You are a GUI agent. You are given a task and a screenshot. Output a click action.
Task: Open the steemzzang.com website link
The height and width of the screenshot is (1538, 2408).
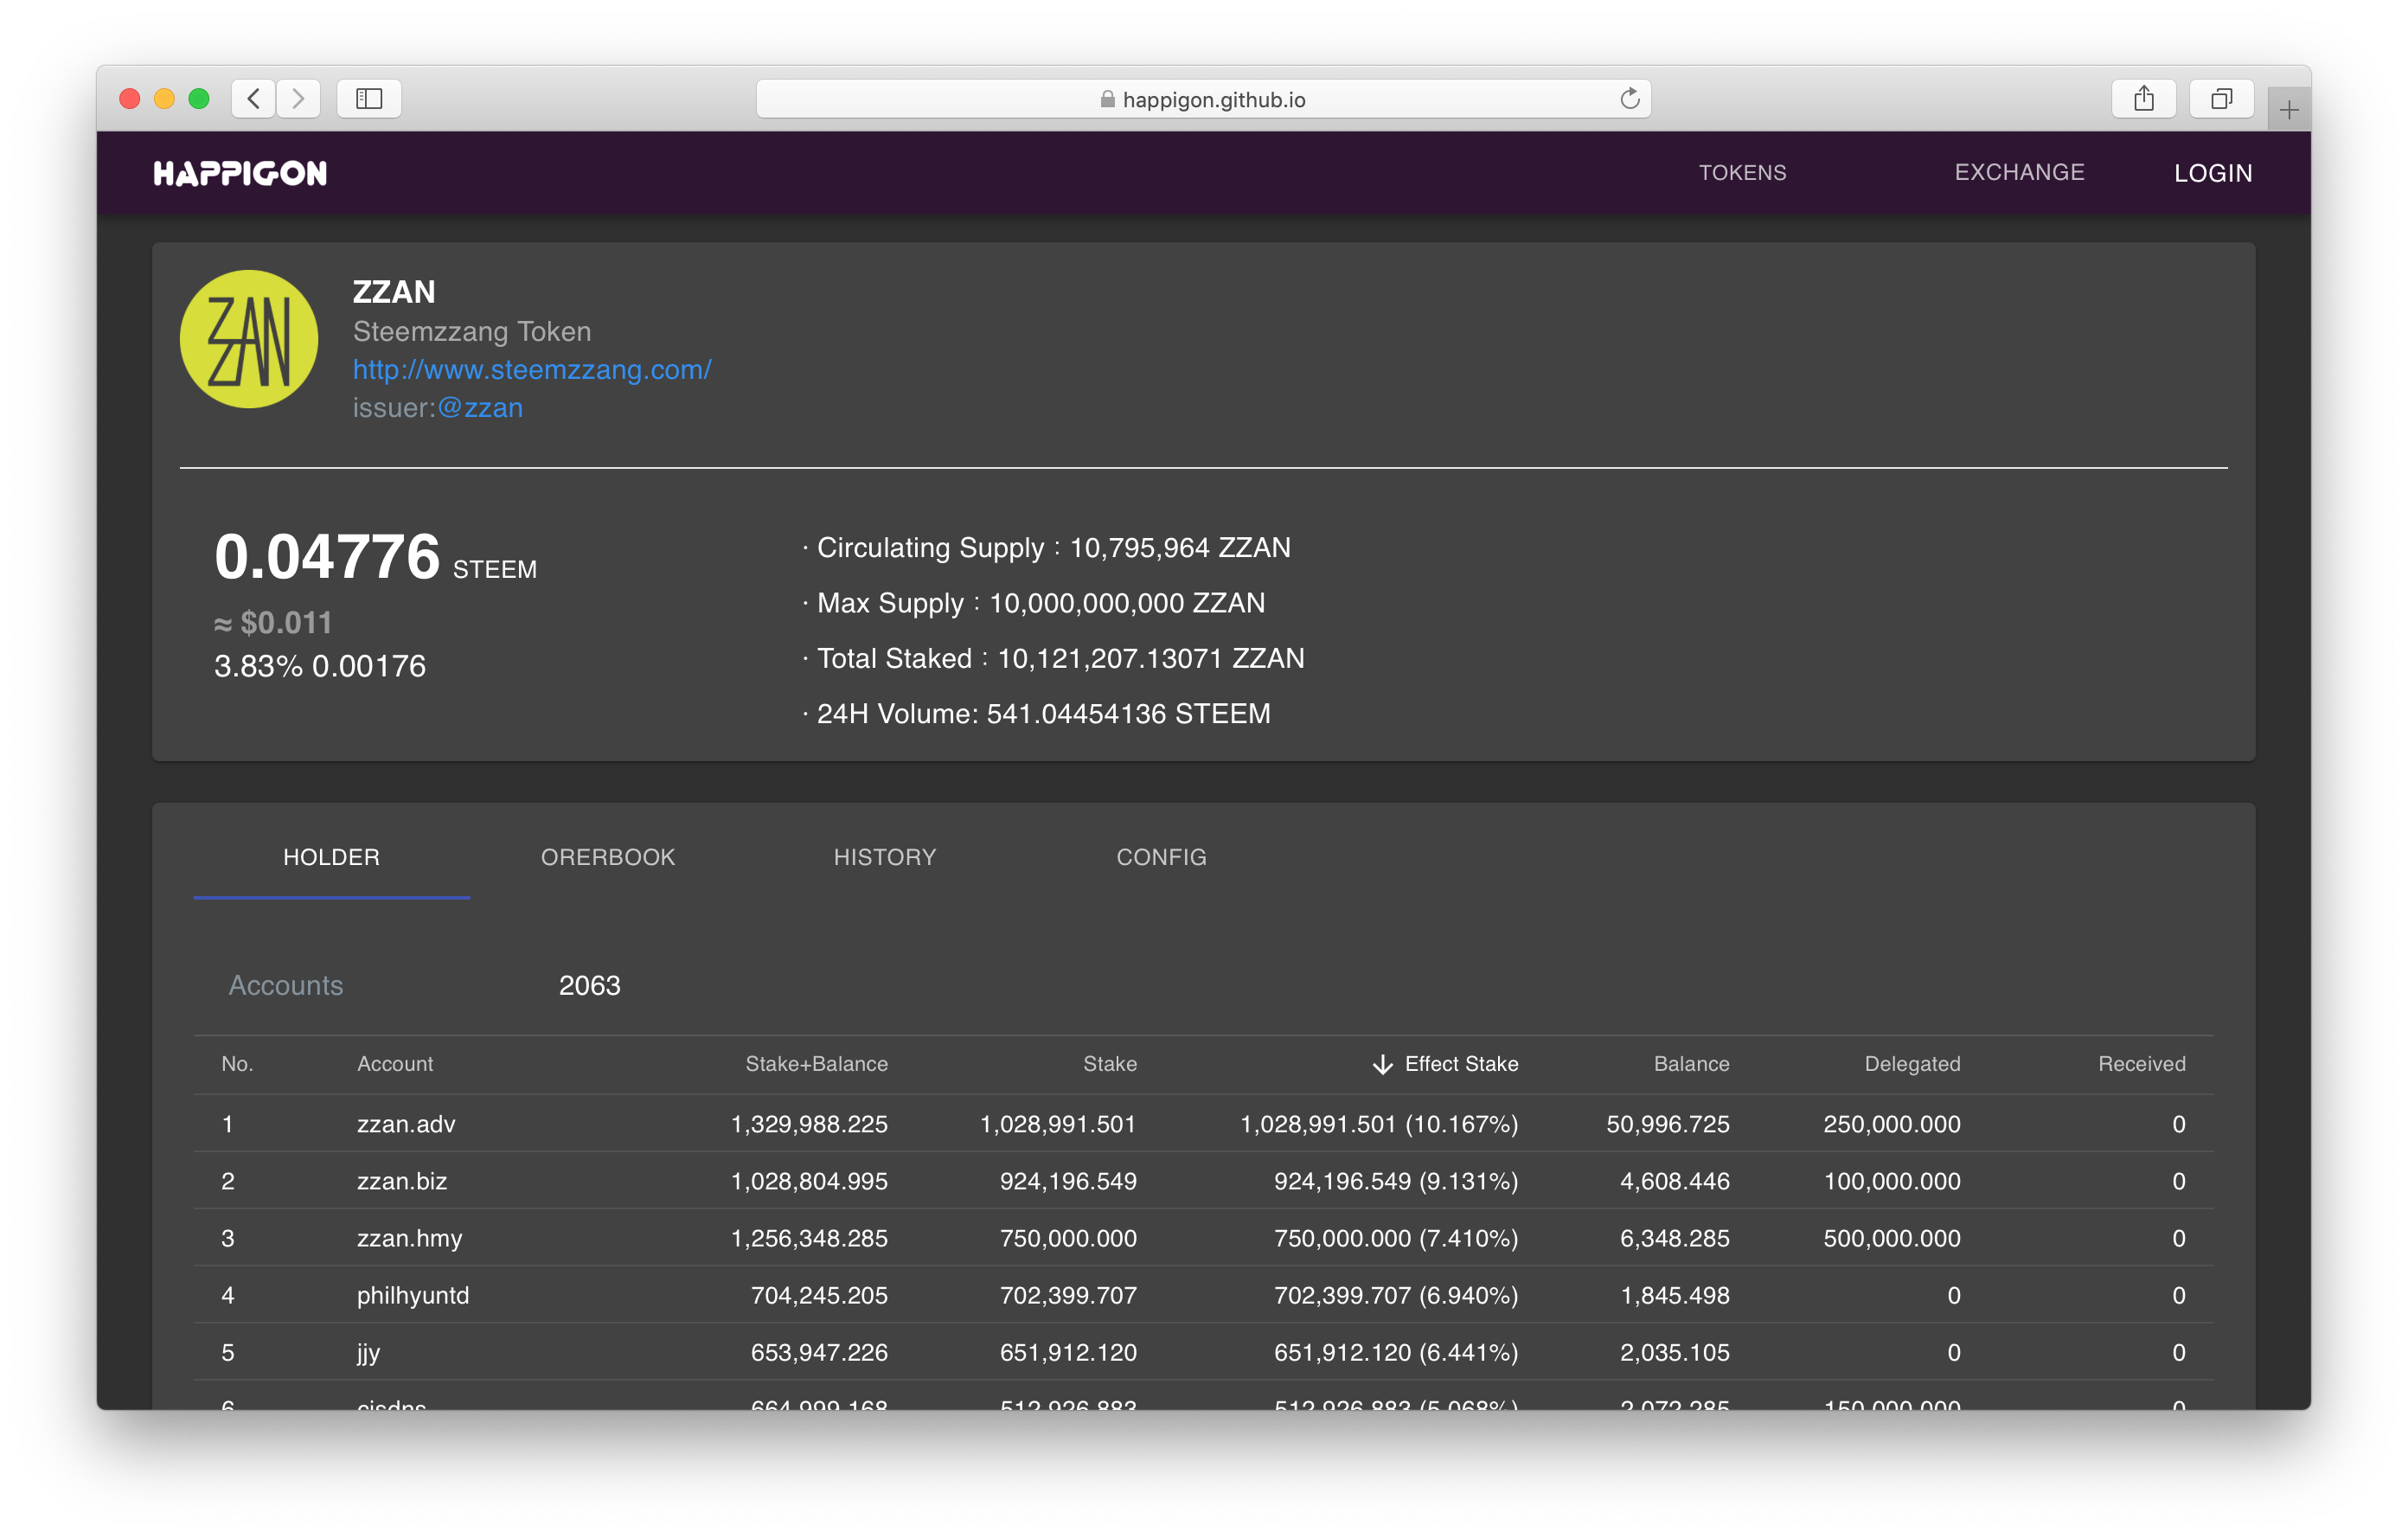coord(532,370)
